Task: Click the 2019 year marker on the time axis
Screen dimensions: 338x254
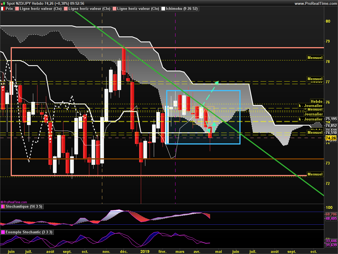Action: click(x=145, y=251)
